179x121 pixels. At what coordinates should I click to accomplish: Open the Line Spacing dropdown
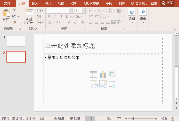click(x=112, y=11)
